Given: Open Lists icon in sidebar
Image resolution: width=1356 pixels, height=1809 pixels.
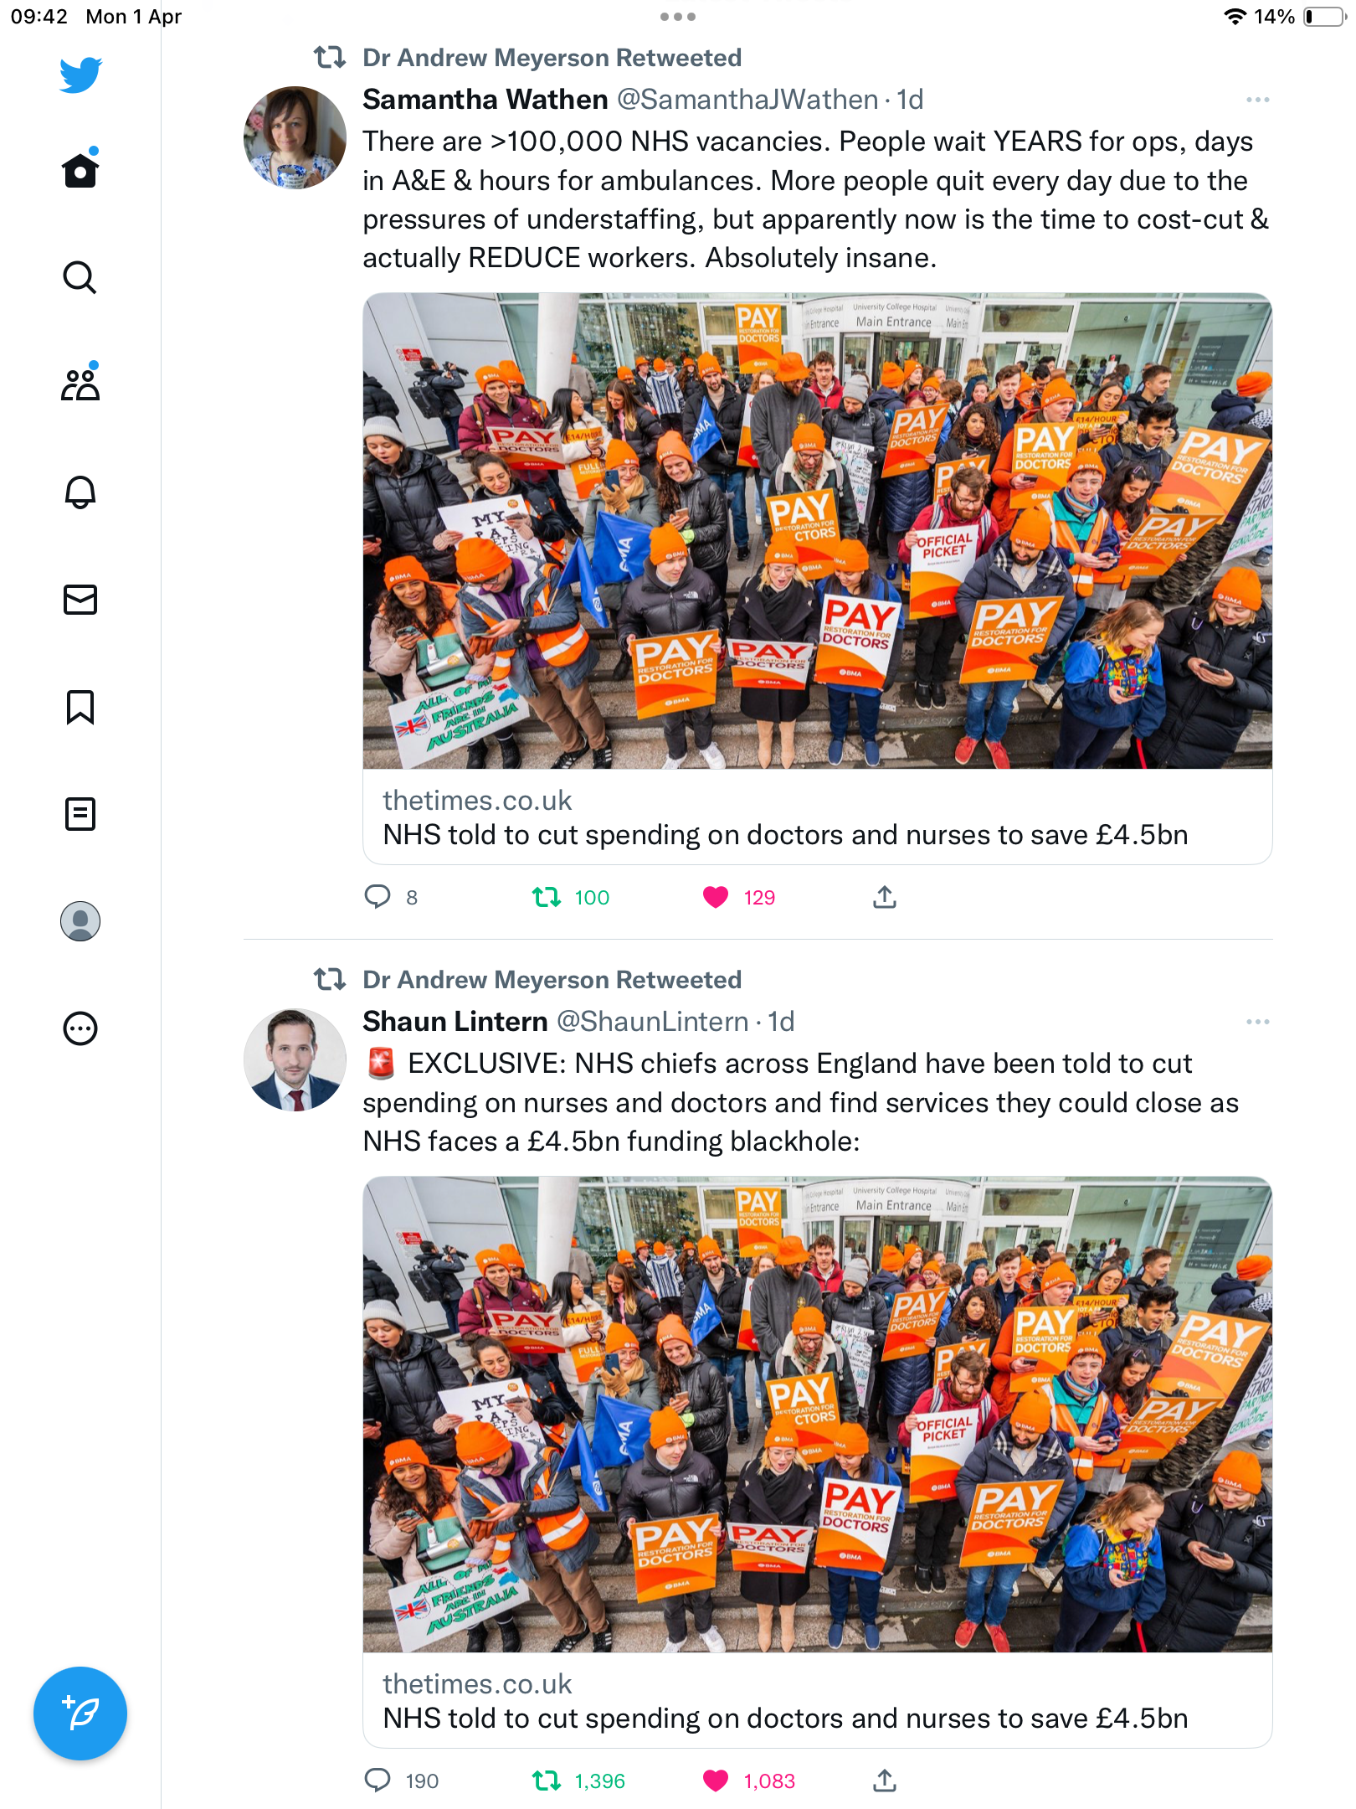Looking at the screenshot, I should pyautogui.click(x=80, y=814).
